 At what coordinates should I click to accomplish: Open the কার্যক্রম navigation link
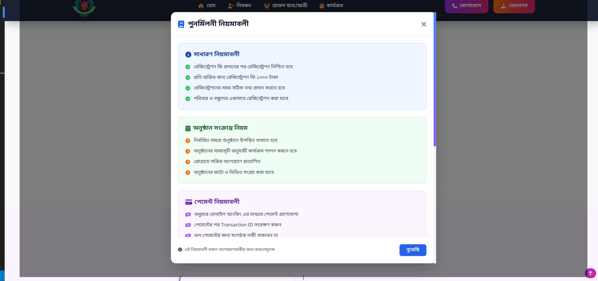pos(331,6)
